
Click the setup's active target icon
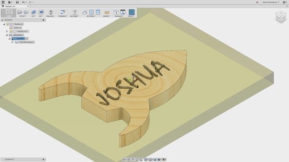point(27,39)
